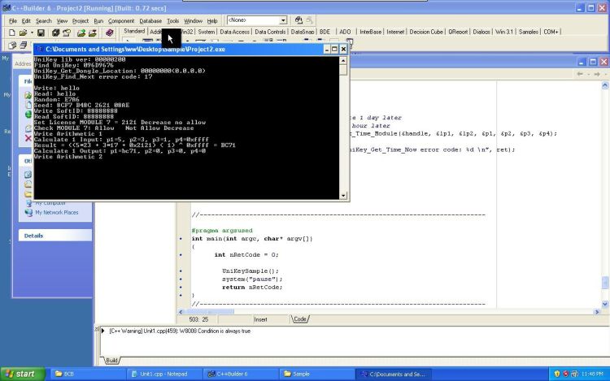Open the View menu
The width and height of the screenshot is (610, 381).
pyautogui.click(x=62, y=21)
